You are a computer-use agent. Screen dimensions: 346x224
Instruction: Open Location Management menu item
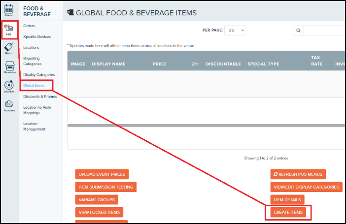pos(35,127)
